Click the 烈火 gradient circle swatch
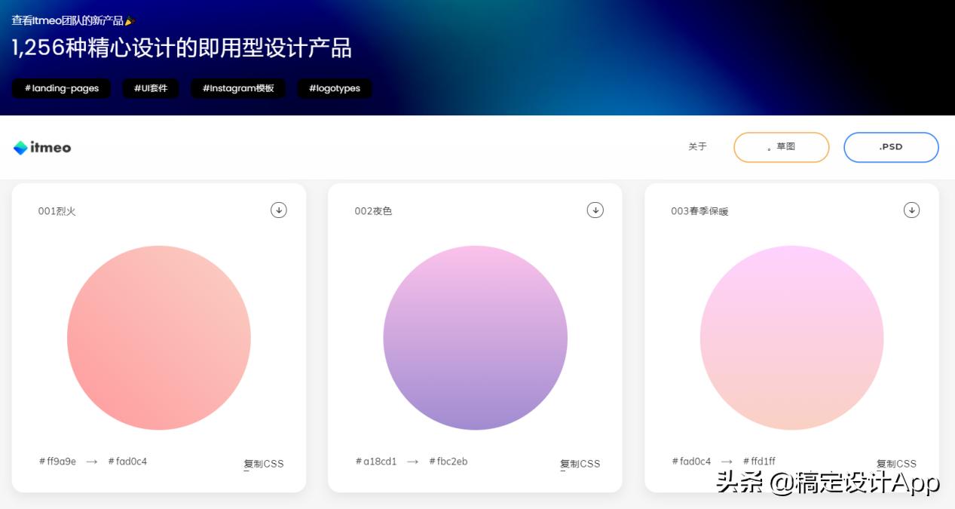 coord(159,338)
